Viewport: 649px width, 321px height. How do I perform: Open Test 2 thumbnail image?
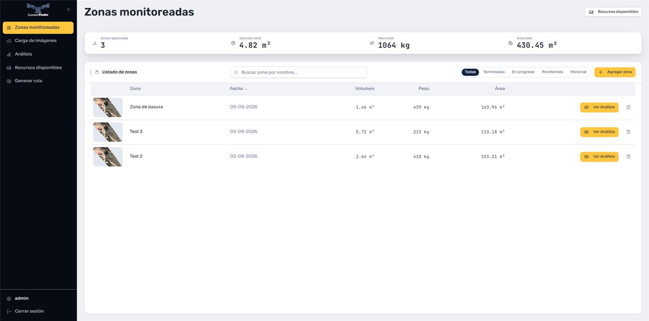click(108, 157)
